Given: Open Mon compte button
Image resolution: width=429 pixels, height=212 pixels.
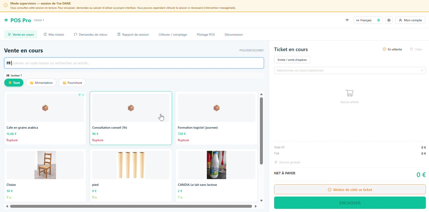Looking at the screenshot, I should [410, 20].
